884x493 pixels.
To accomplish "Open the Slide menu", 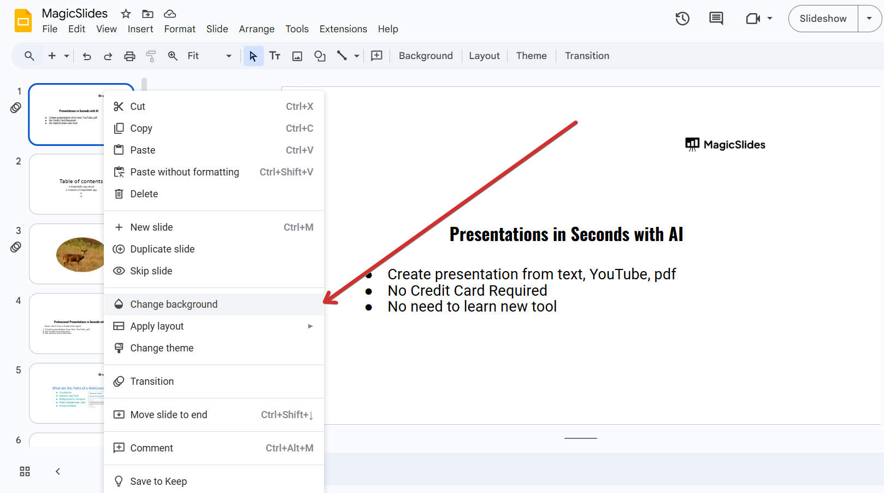I will pos(217,29).
